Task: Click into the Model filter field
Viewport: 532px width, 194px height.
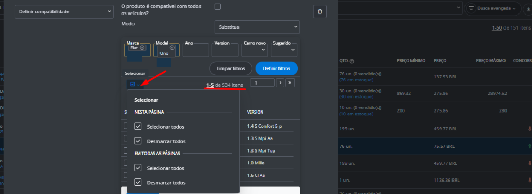Action: [x=166, y=50]
